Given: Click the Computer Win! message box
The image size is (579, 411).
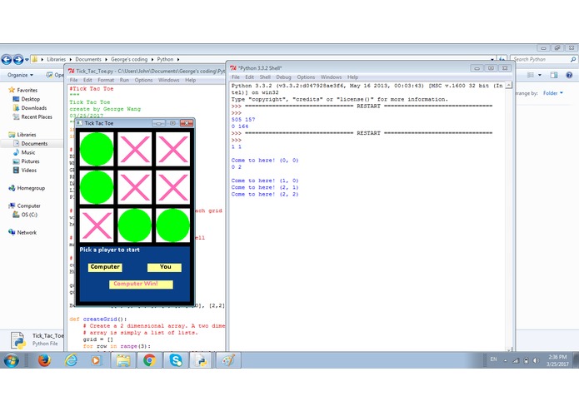Looking at the screenshot, I should coord(141,284).
